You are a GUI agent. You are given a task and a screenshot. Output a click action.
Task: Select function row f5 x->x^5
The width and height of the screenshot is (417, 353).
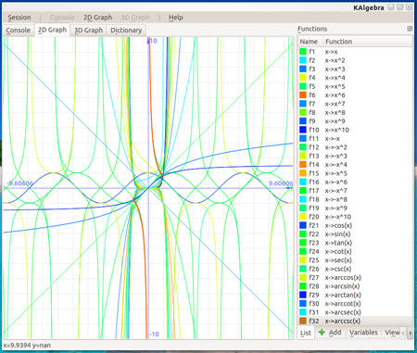click(355, 86)
